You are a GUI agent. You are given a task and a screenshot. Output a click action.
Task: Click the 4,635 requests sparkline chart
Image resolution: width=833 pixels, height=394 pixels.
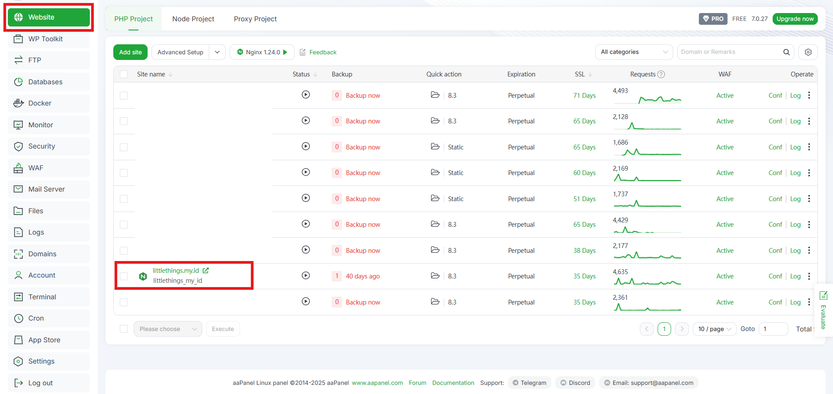[647, 281]
